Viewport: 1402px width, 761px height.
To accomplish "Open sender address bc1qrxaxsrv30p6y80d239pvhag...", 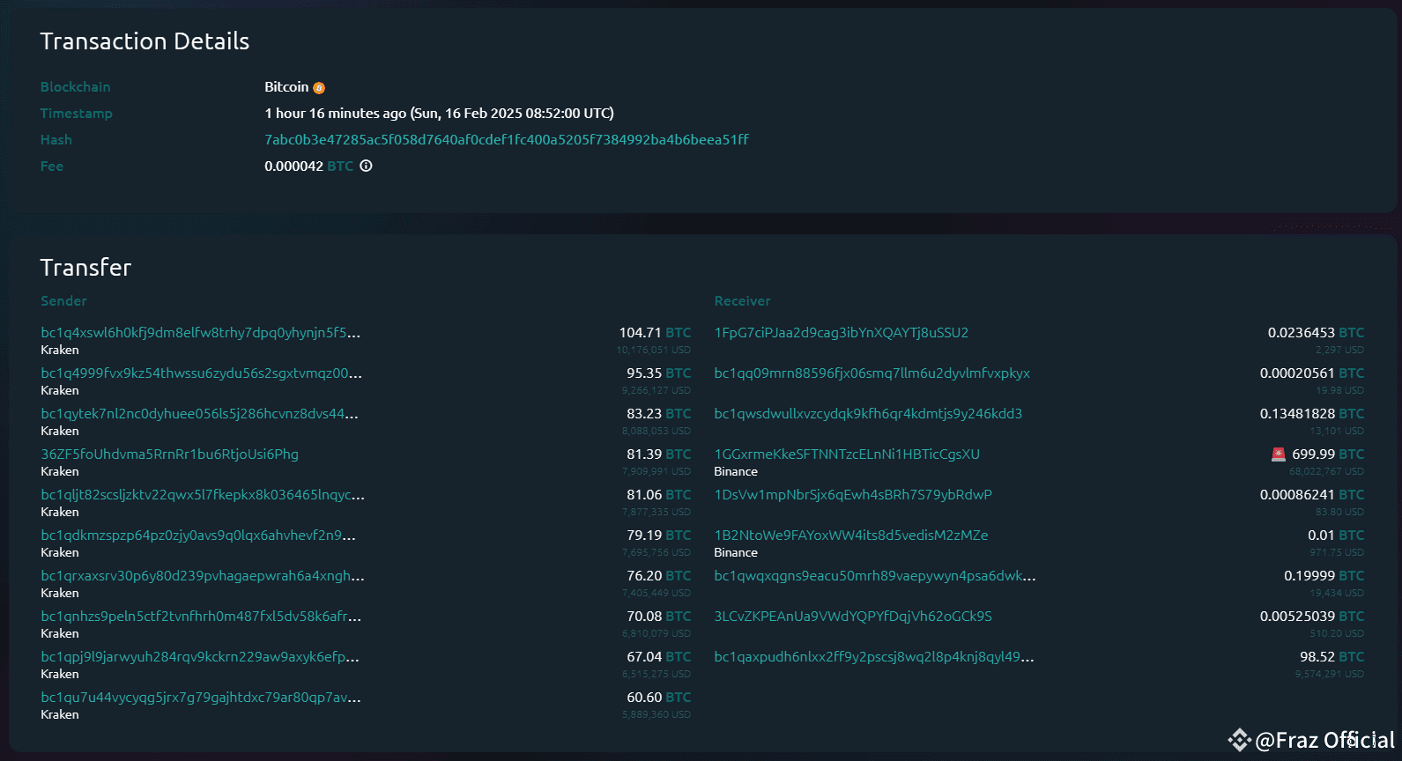I will coord(203,576).
